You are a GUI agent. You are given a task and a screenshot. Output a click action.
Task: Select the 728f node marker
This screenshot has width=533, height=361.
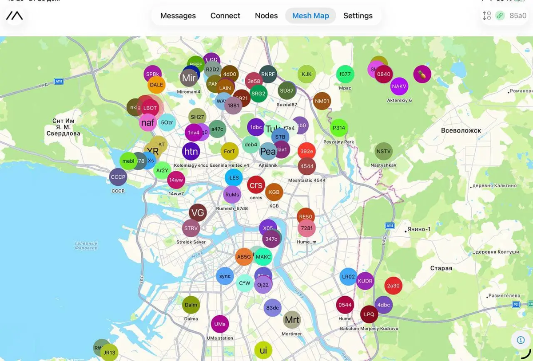click(306, 228)
